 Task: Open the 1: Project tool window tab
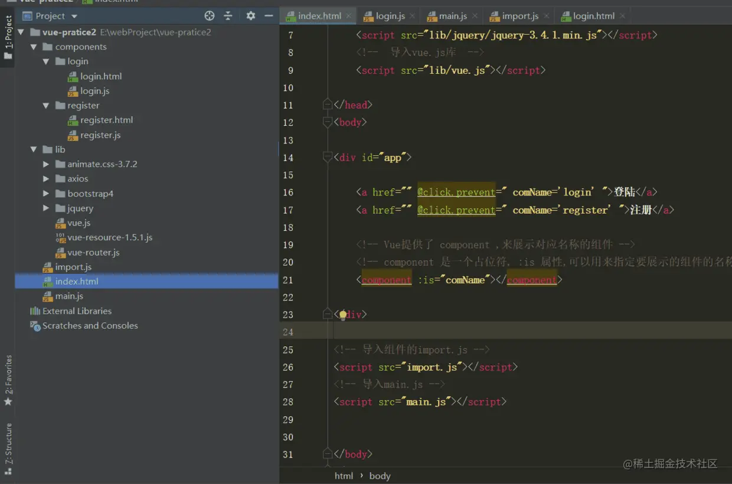tap(8, 37)
